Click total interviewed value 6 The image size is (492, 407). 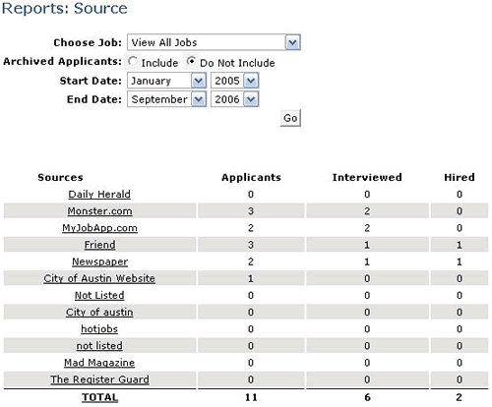367,397
